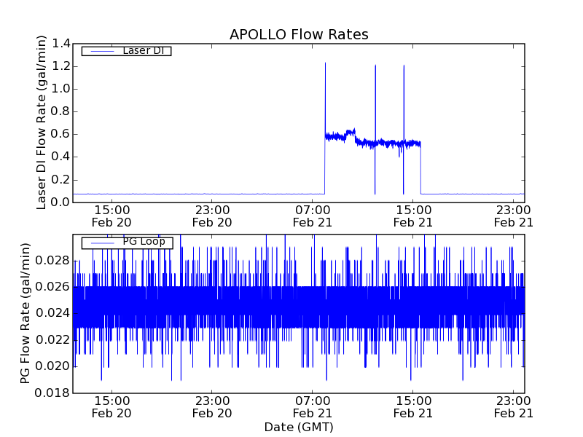Image resolution: width=583 pixels, height=437 pixels.
Task: Click the 1.2 tick label on top plot
Action: (61, 66)
